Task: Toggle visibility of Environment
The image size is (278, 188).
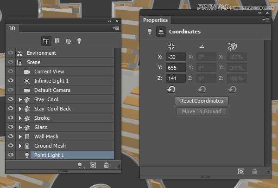Action: point(11,52)
